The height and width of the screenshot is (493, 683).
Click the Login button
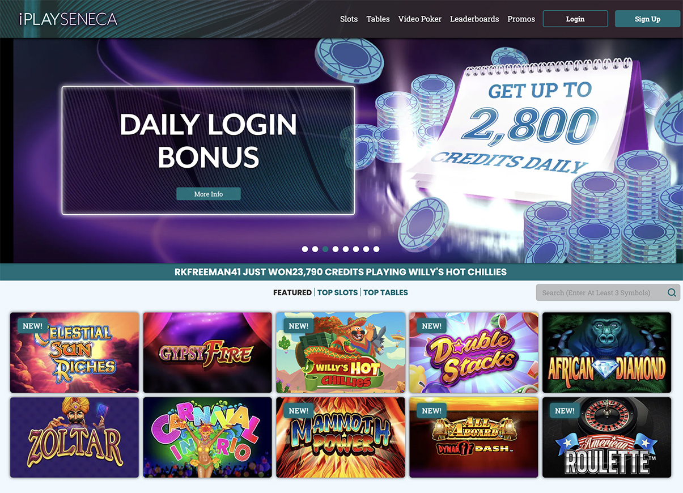click(x=575, y=19)
